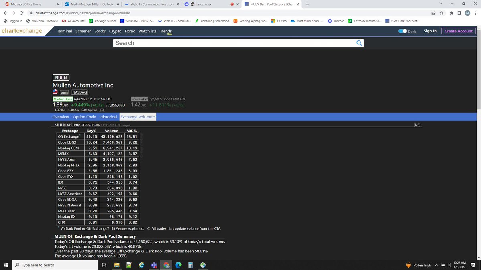481x270 pixels.
Task: Click the update volume footnote link
Action: click(186, 228)
